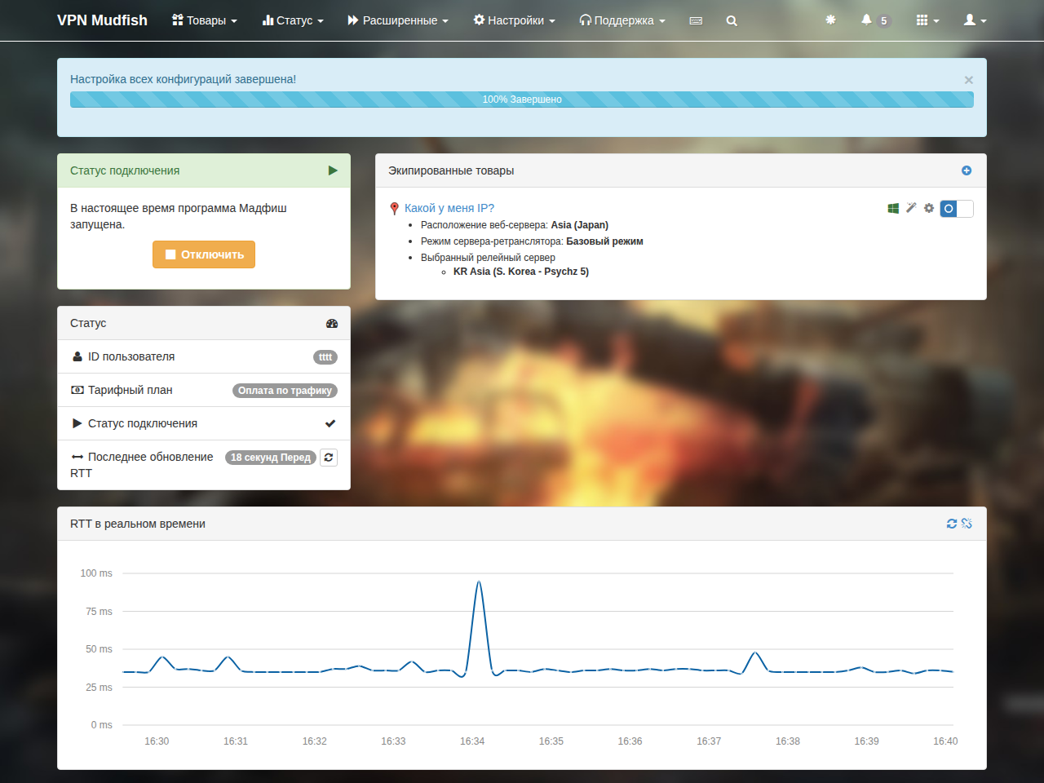Open the user account dropdown
Screen dimensions: 1044x783
pyautogui.click(x=975, y=20)
